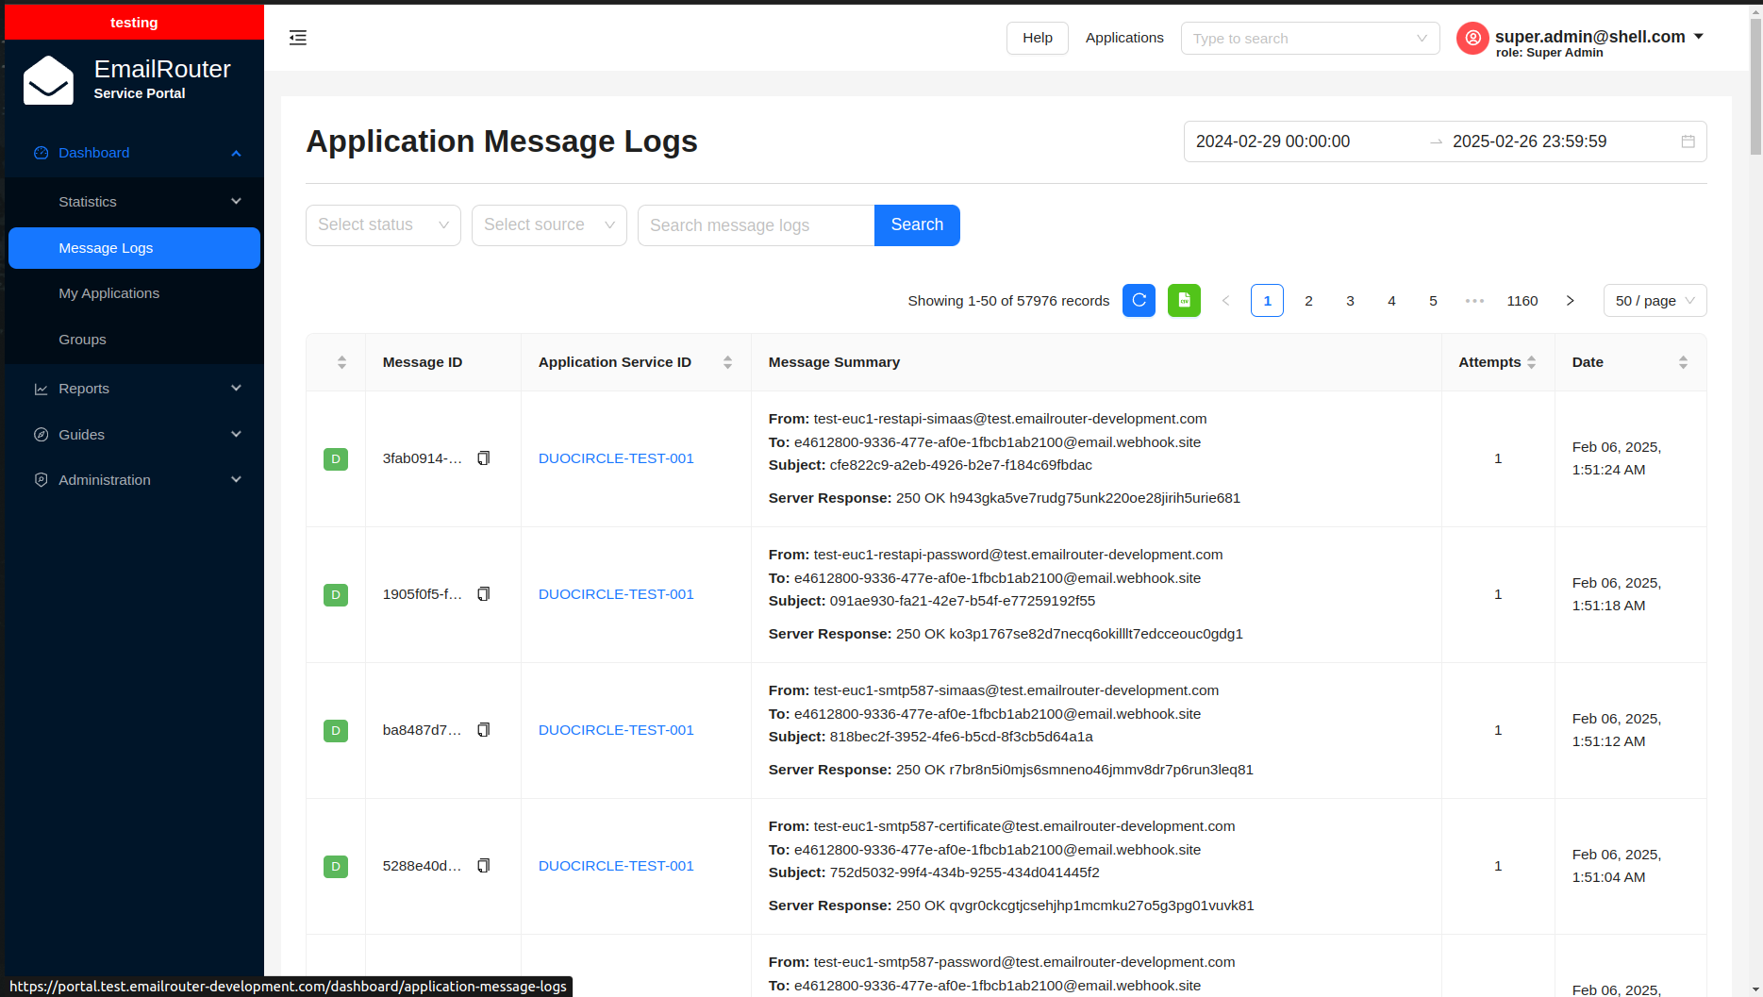Screen dimensions: 1763x997
Task: Open DUOCIRCLE-TEST-001 application link
Action: (x=615, y=457)
